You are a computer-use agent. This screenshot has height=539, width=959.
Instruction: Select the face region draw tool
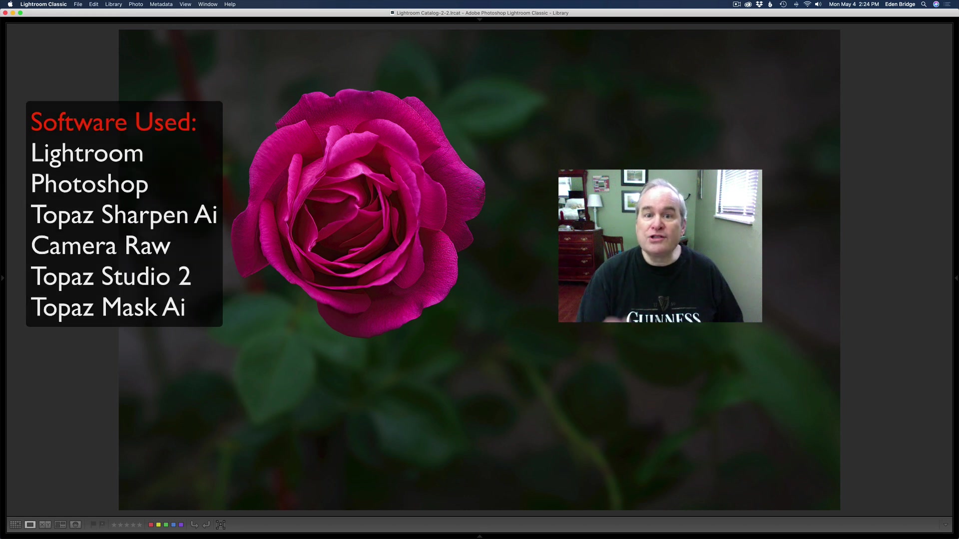click(221, 525)
